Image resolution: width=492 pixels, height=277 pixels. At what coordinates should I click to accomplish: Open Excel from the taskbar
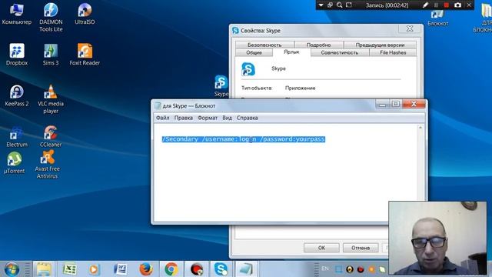coord(69,269)
